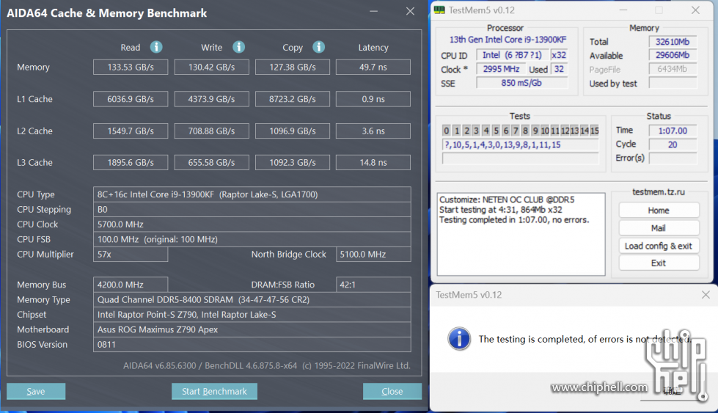Click the Copy info icon
Image resolution: width=718 pixels, height=413 pixels.
click(x=319, y=47)
